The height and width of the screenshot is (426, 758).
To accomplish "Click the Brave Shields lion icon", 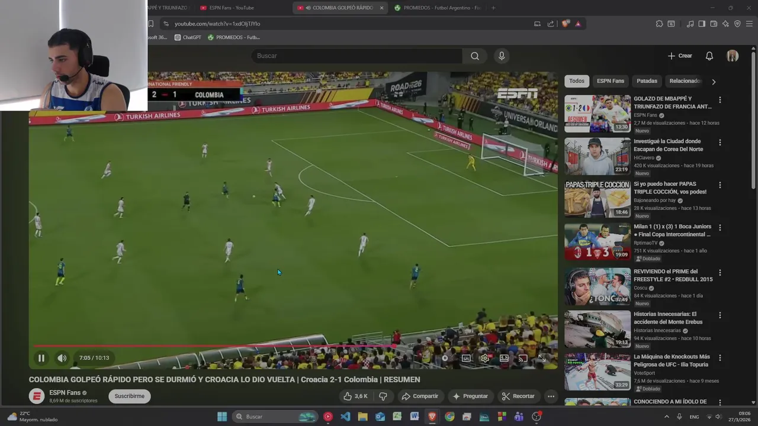I will 566,24.
